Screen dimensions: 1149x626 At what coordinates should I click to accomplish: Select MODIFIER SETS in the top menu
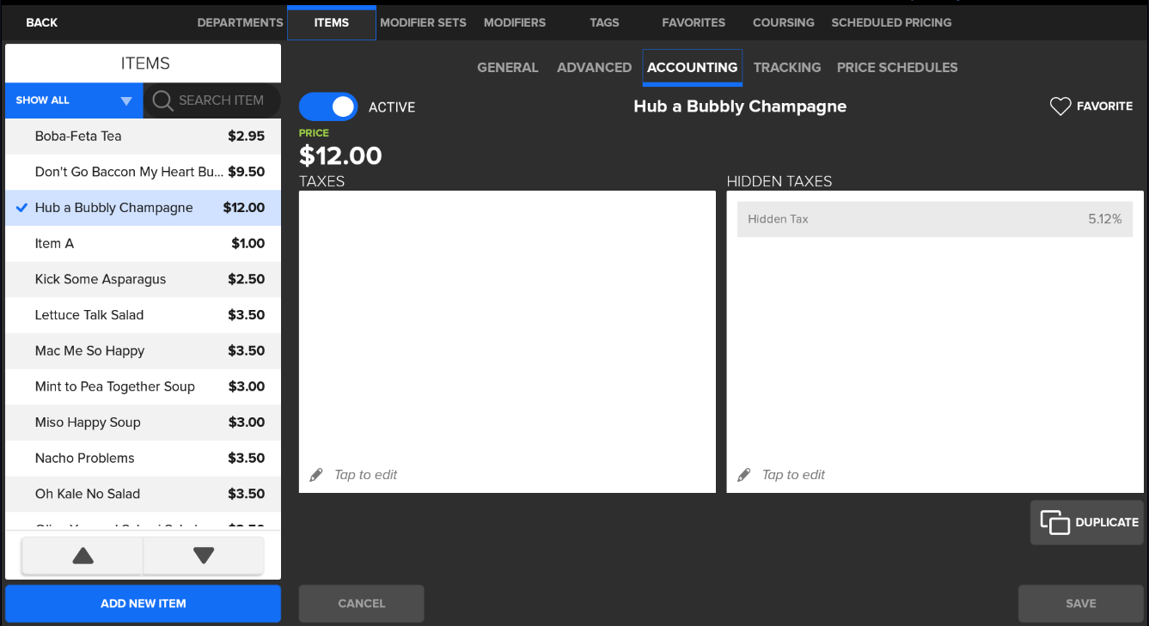423,23
